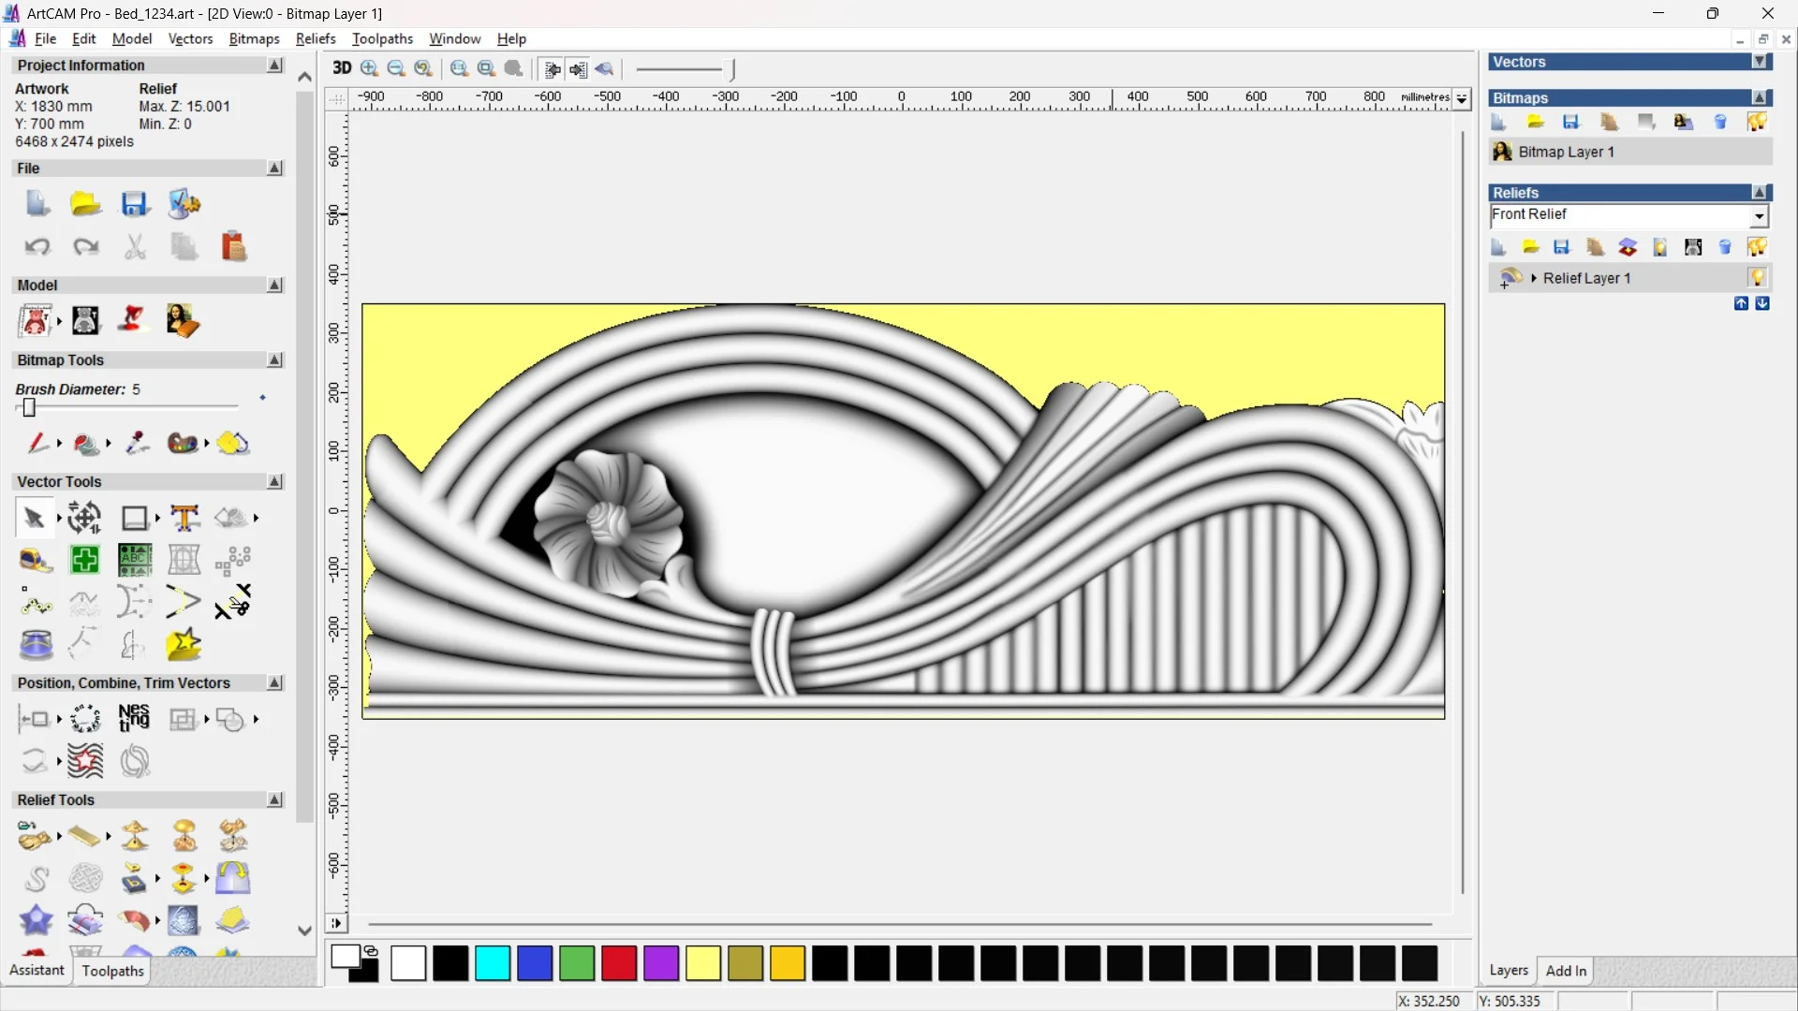Select the cyan color swatch
The height and width of the screenshot is (1011, 1798).
click(493, 963)
